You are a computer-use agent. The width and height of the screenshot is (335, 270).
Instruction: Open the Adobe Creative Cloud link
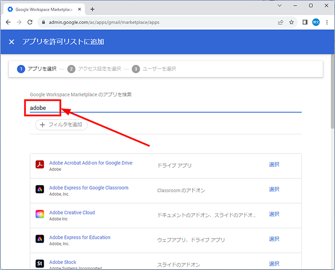pos(72,213)
